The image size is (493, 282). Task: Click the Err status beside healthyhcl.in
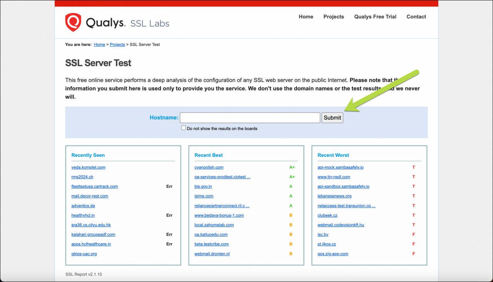(169, 215)
